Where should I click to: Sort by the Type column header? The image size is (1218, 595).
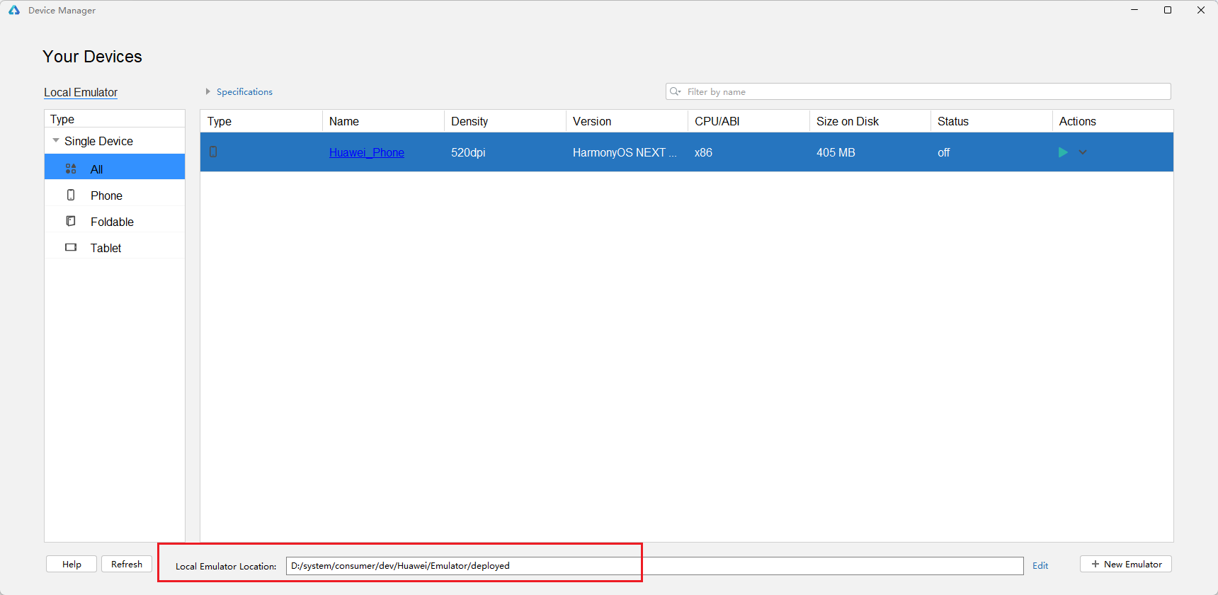click(261, 121)
